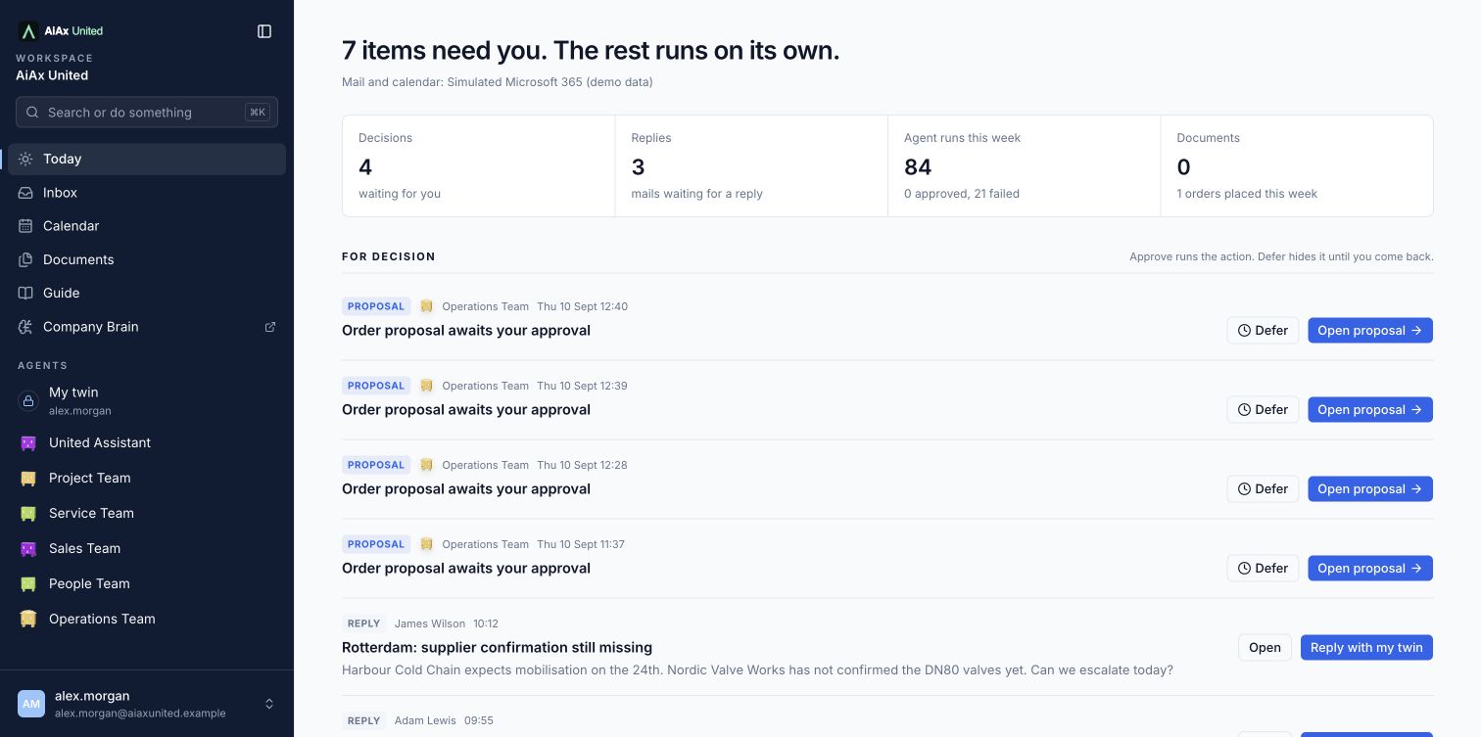Click the Service Team agent icon
The image size is (1481, 737).
click(28, 514)
